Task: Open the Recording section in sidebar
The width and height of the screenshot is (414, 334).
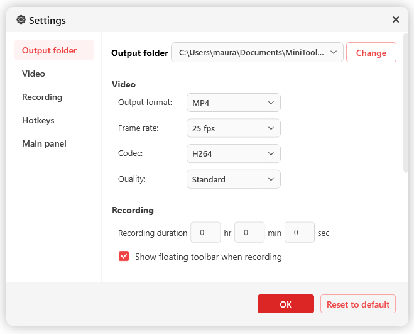Action: [x=42, y=97]
